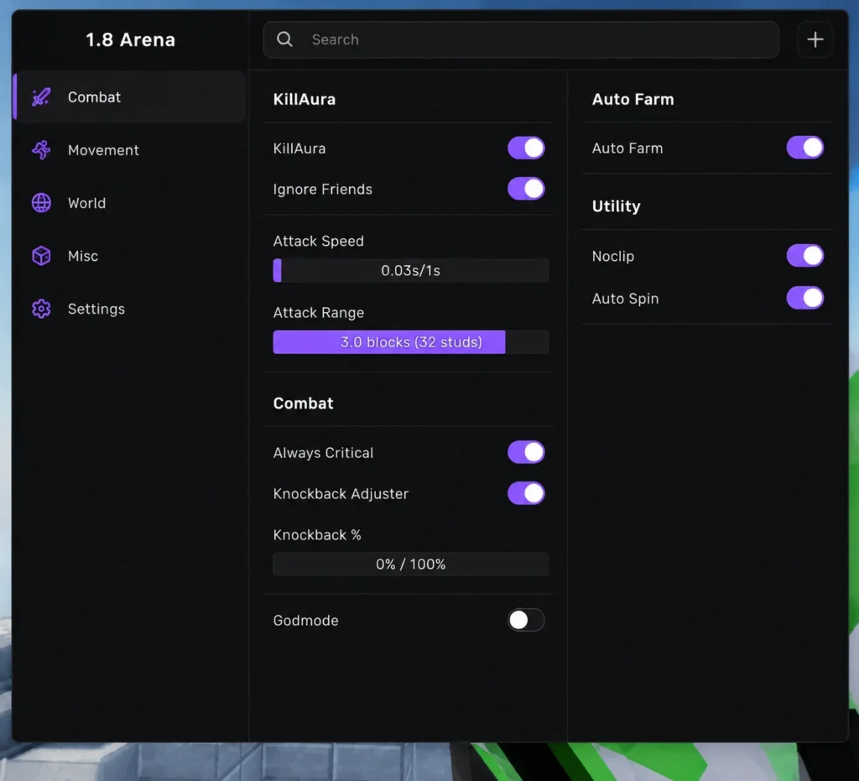Click the plus button beside search bar
The image size is (859, 781).
815,39
